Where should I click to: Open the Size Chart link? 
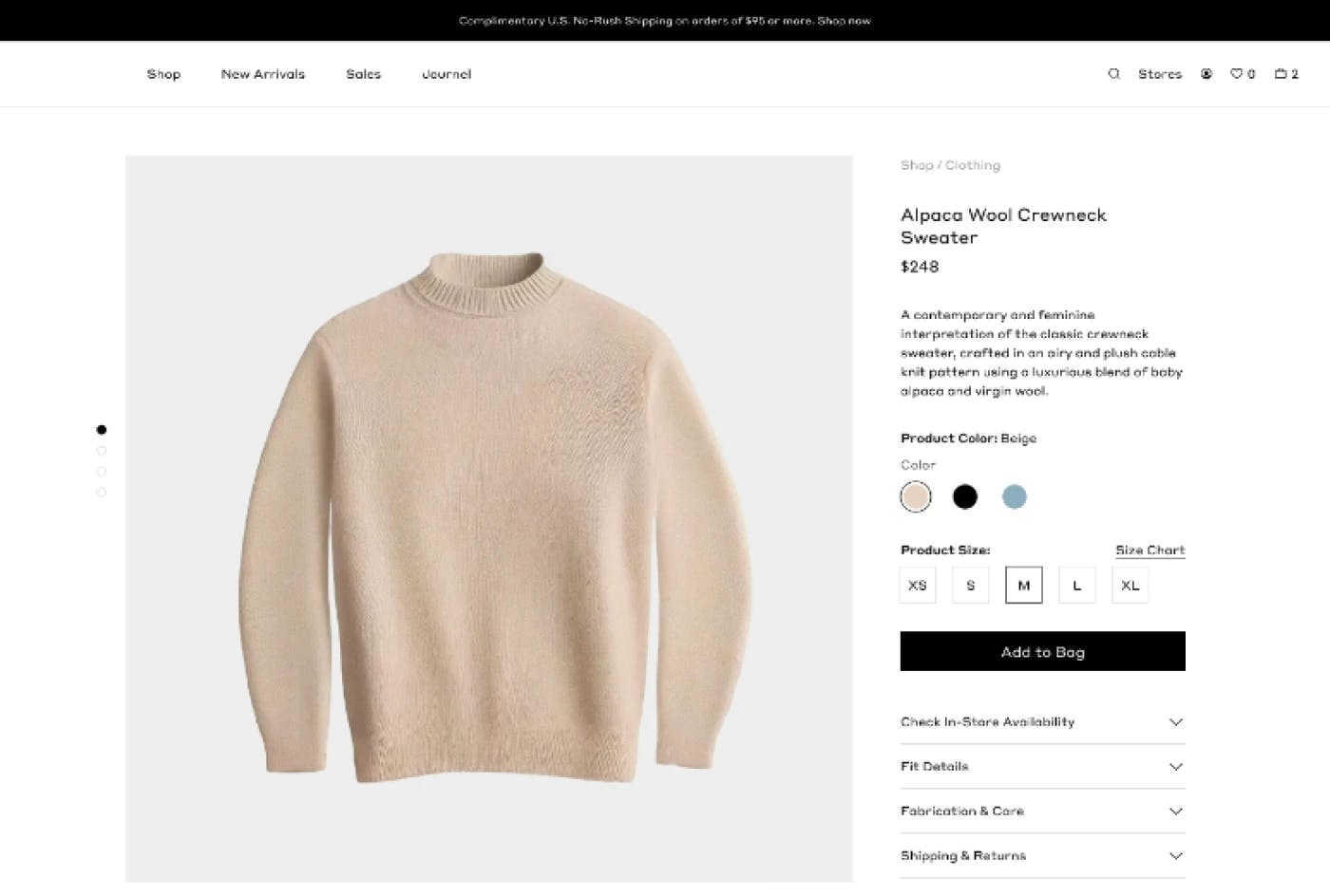click(x=1149, y=551)
